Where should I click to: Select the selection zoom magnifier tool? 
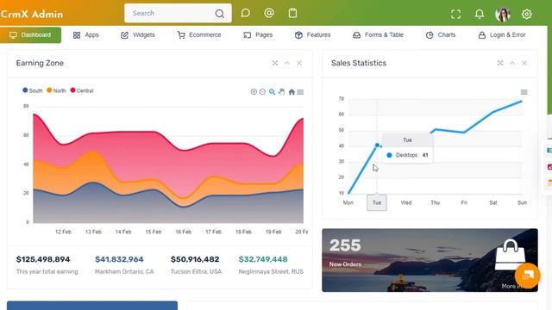click(x=272, y=92)
